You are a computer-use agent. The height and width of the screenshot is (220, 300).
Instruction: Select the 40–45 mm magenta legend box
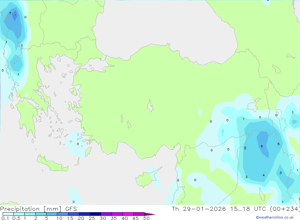(x=128, y=214)
